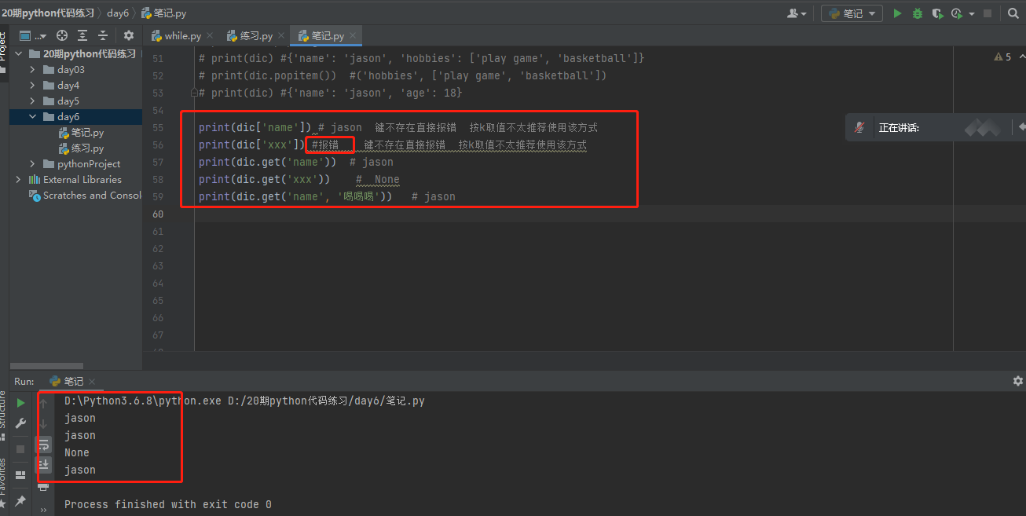The image size is (1026, 516).
Task: Collapse the day6 folder arrow
Action: [x=32, y=117]
